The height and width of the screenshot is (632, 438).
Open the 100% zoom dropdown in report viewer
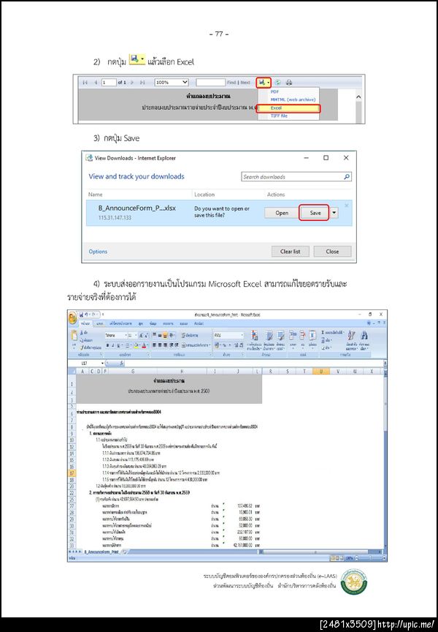coord(172,83)
